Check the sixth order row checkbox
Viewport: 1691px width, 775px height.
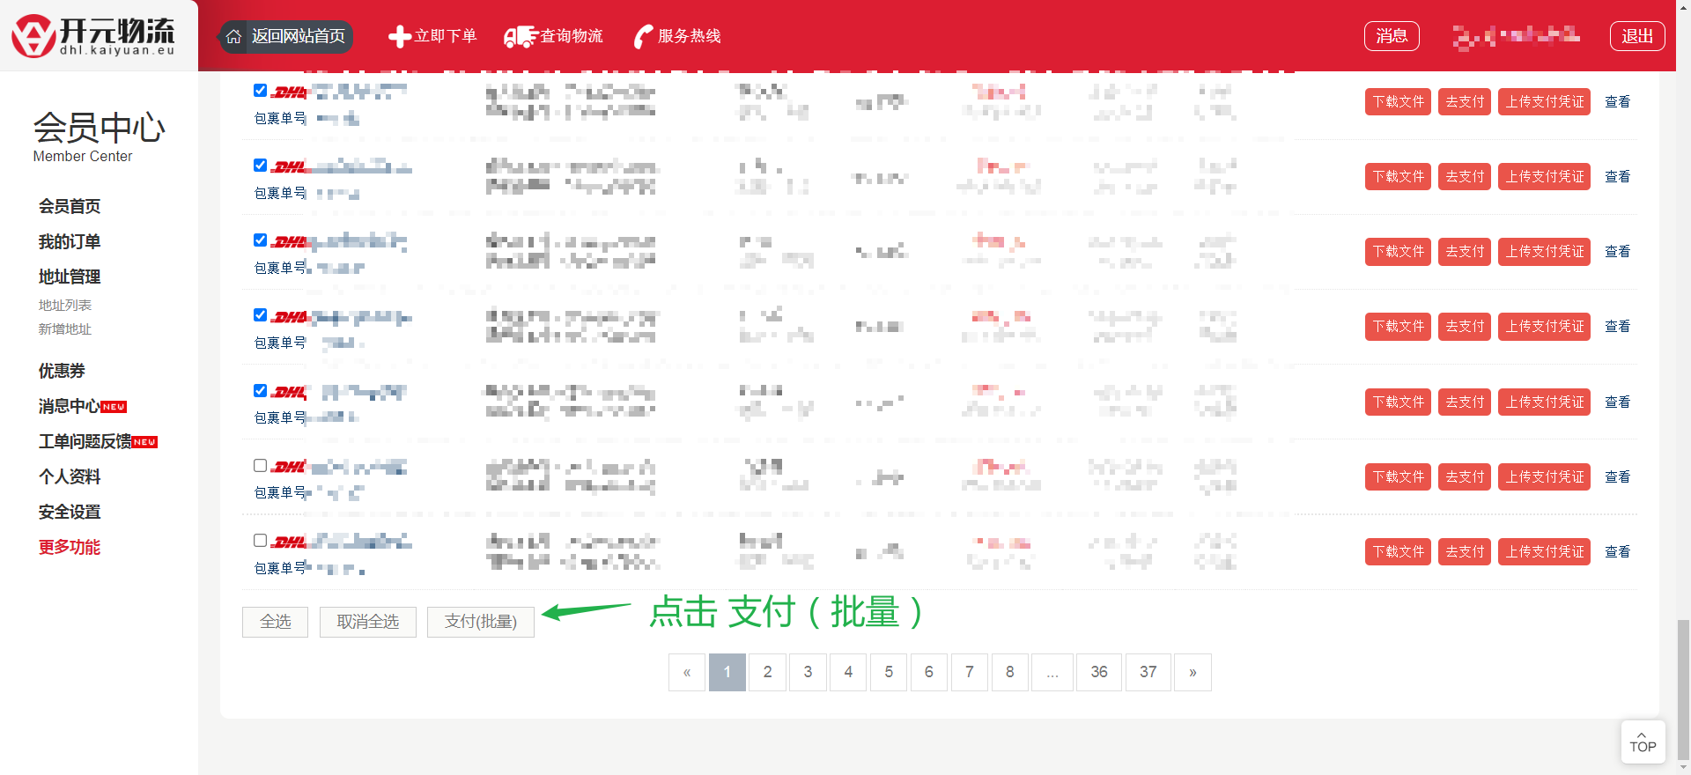(260, 465)
